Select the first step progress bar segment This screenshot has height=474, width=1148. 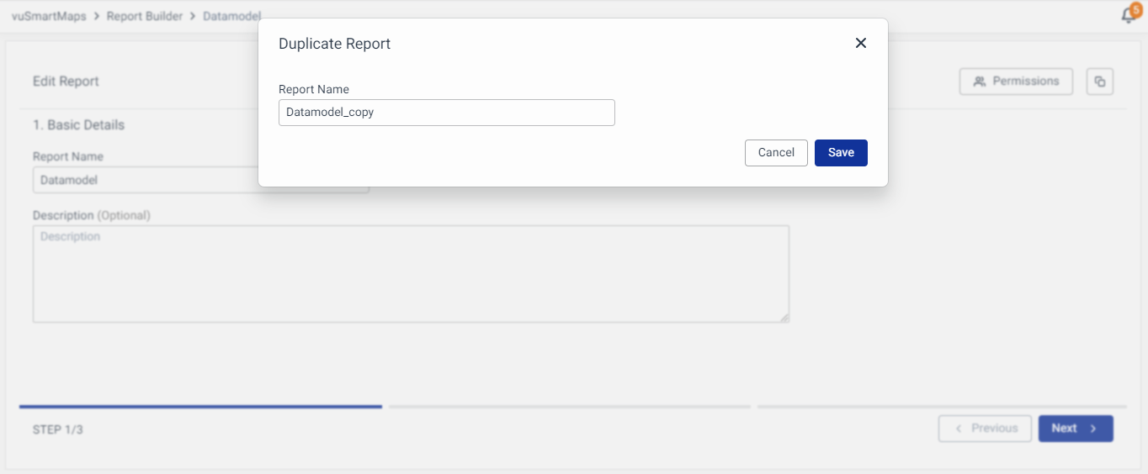[x=200, y=407]
